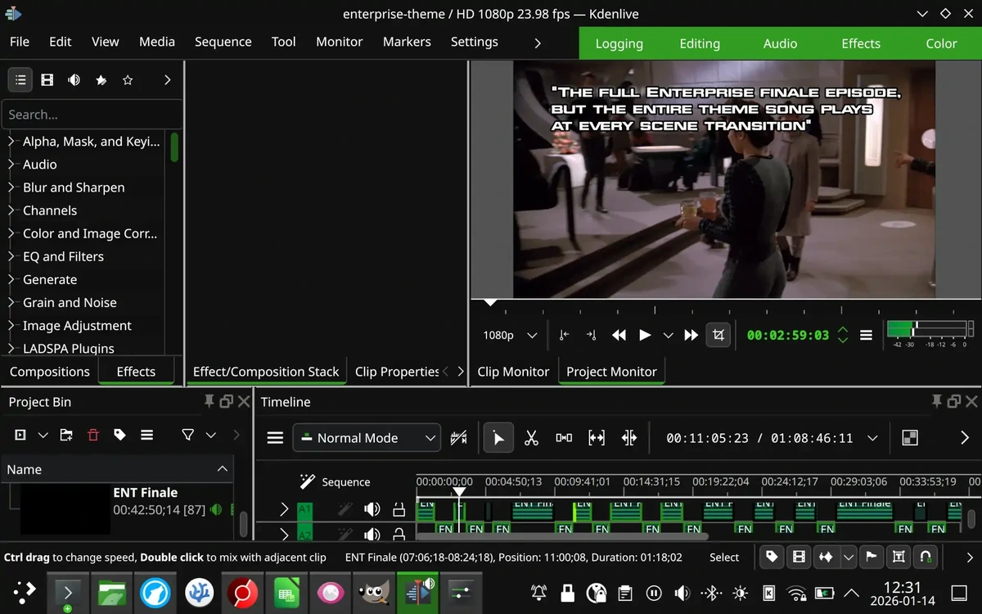Toggle audio thumbnails on ENT Finale clip
This screenshot has width=982, height=614.
tap(216, 509)
